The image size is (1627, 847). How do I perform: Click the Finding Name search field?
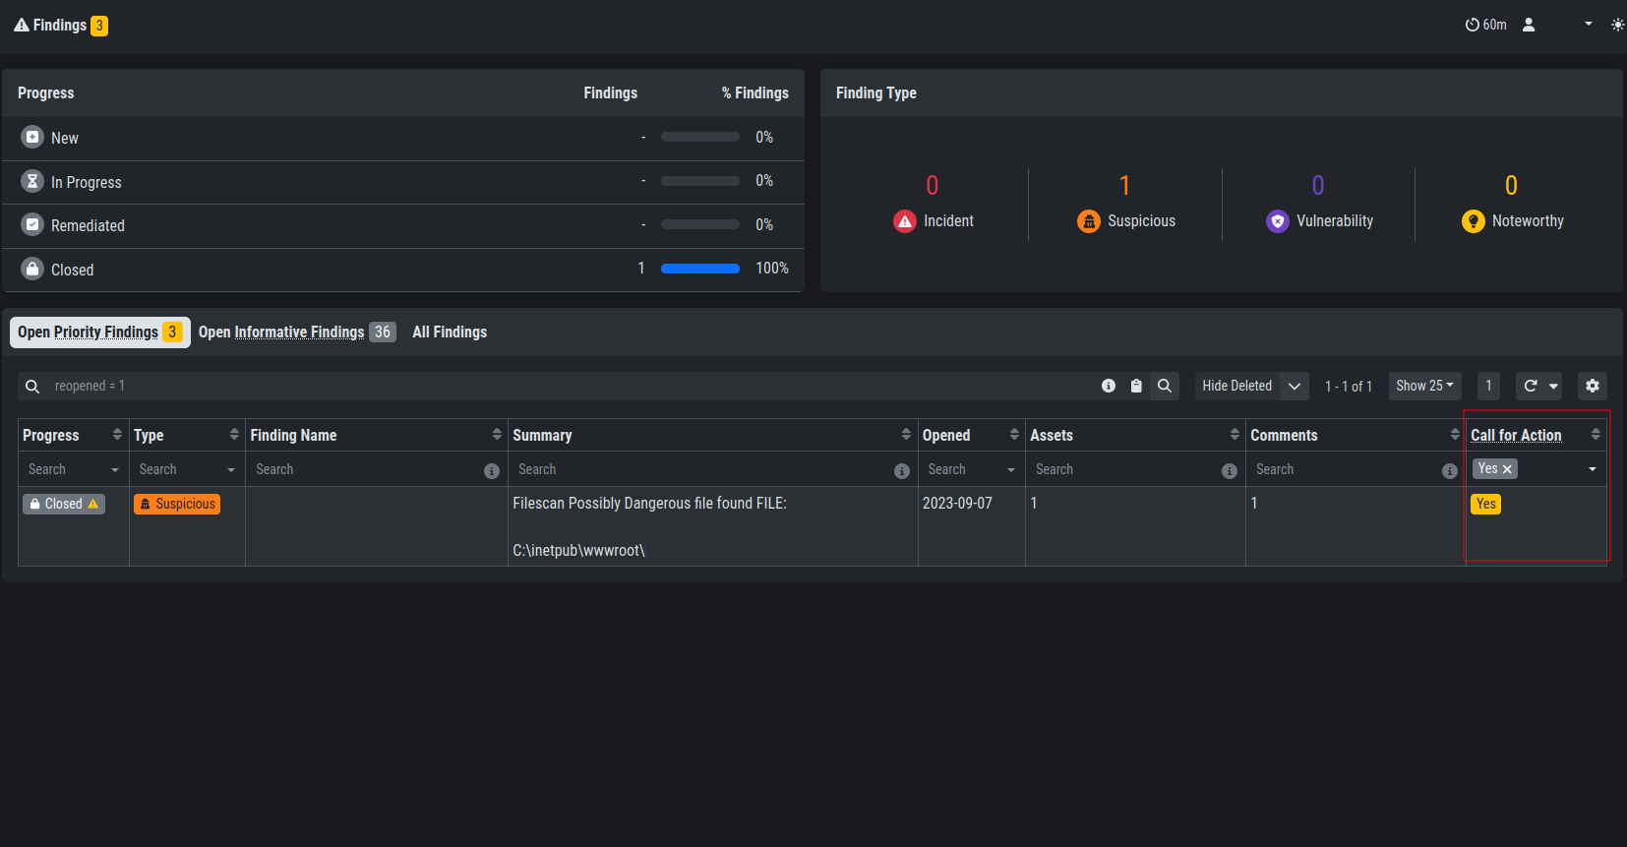366,469
